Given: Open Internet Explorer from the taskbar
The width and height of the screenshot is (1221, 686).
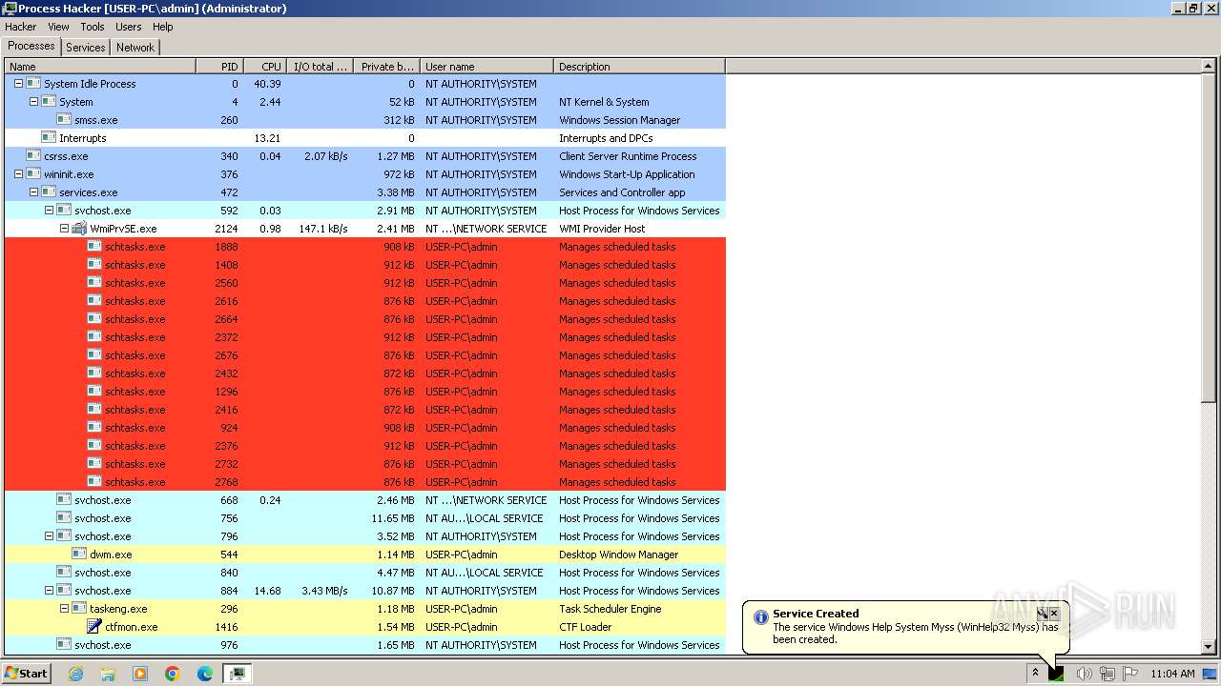Looking at the screenshot, I should pos(76,674).
